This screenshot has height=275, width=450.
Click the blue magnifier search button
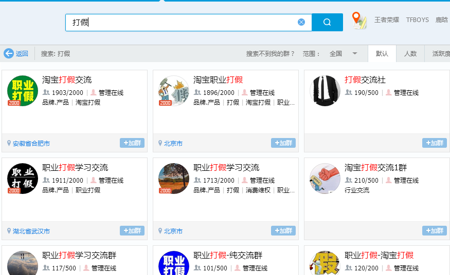327,22
